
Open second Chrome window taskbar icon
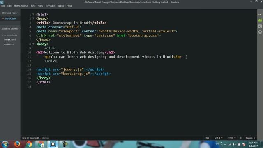click(x=41, y=144)
